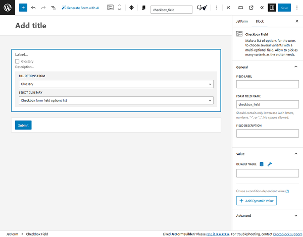Click the Label... placeholder in the block
The width and height of the screenshot is (303, 237).
tap(21, 54)
